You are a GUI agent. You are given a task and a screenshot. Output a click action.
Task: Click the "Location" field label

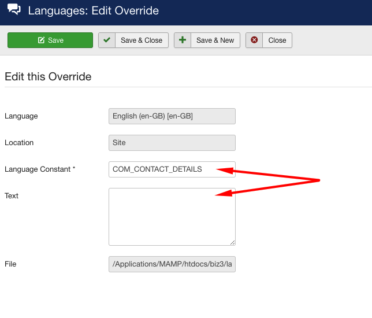point(19,143)
